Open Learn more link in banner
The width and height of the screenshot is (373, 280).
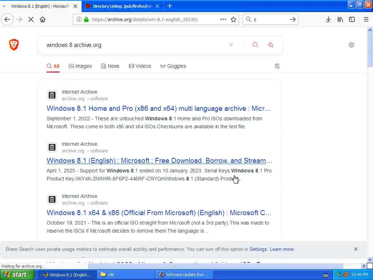click(x=282, y=249)
